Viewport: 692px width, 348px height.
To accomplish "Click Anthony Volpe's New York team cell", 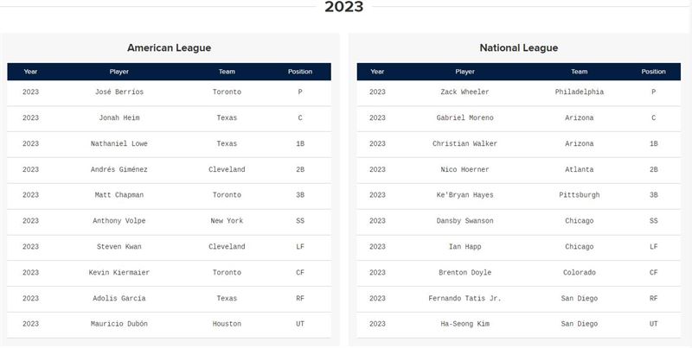I will (227, 221).
